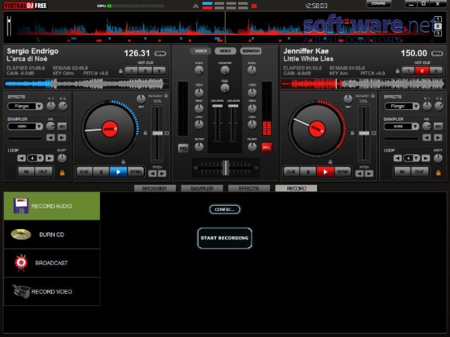Click left deck hot cue lock icon
This screenshot has width=450, height=337.
[121, 71]
